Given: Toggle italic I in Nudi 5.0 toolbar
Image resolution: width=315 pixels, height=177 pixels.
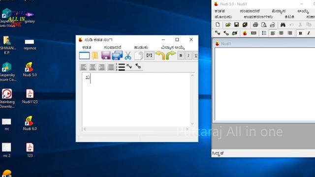Looking at the screenshot, I should pos(309,33).
